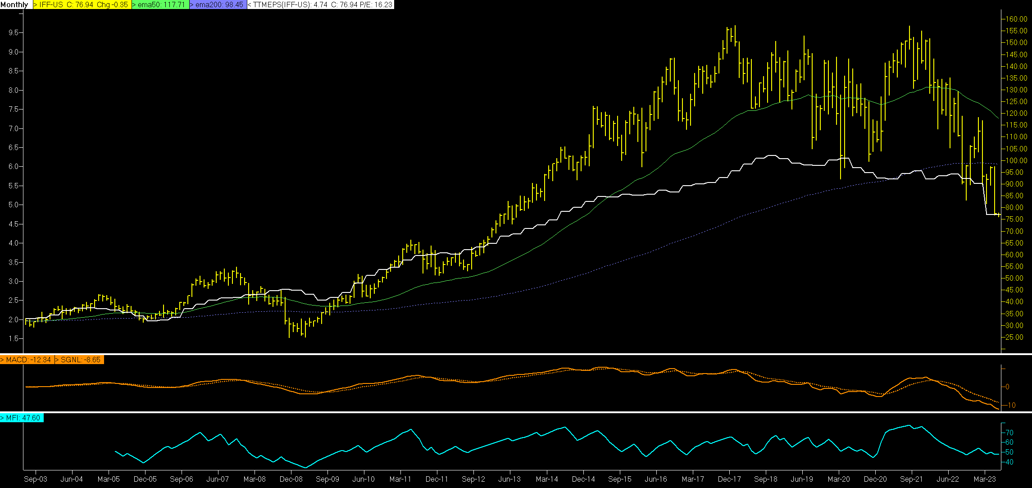Select the yellow IFF-US price legend
Image resolution: width=1032 pixels, height=488 pixels.
82,5
